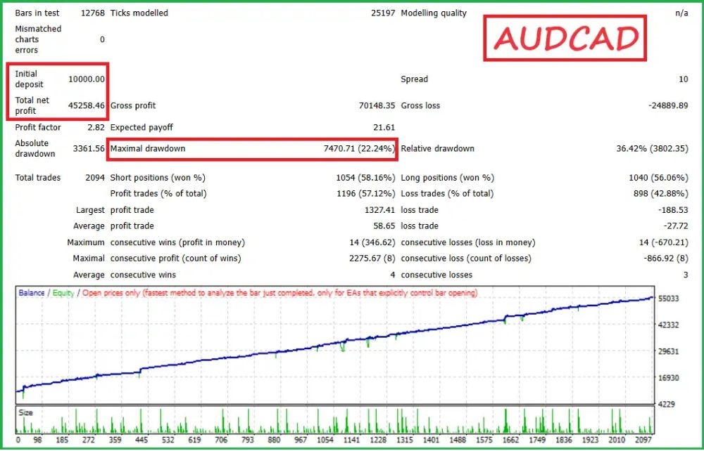The width and height of the screenshot is (704, 451).
Task: Select the Expected payoff value 21.61
Action: click(x=384, y=128)
